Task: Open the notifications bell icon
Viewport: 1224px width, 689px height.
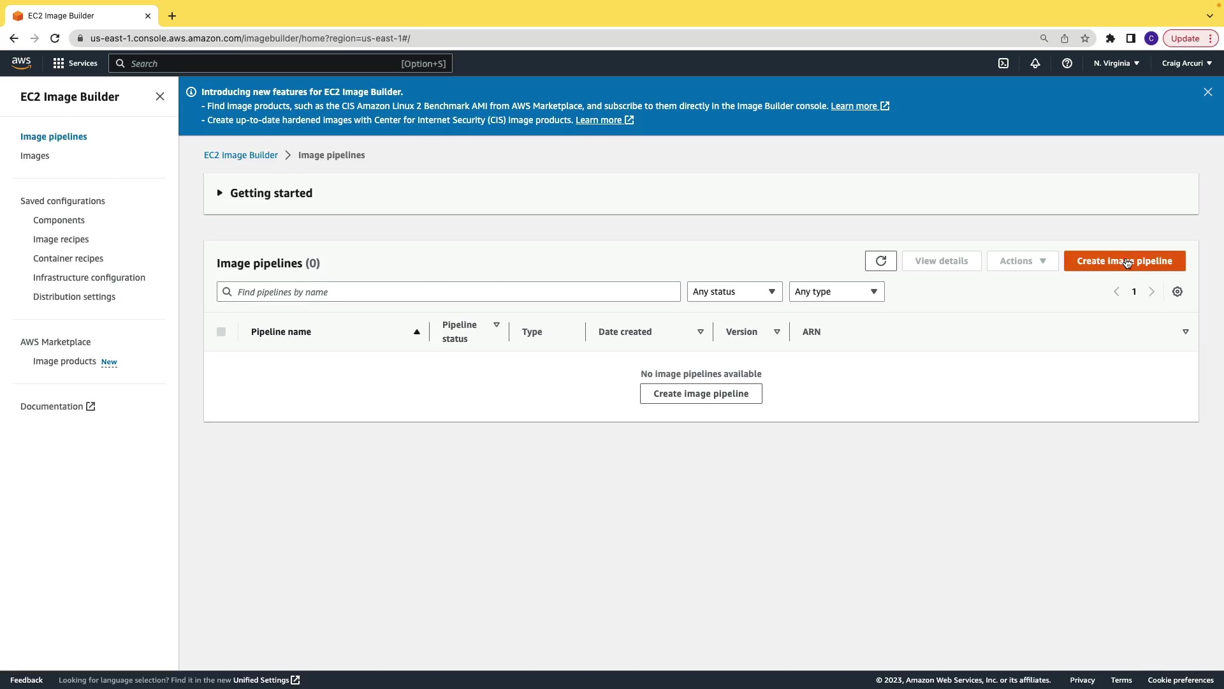Action: tap(1035, 63)
